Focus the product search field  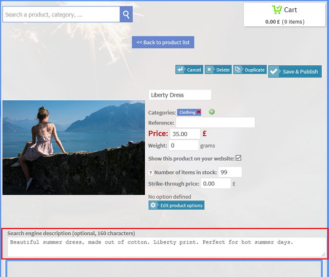pos(61,14)
